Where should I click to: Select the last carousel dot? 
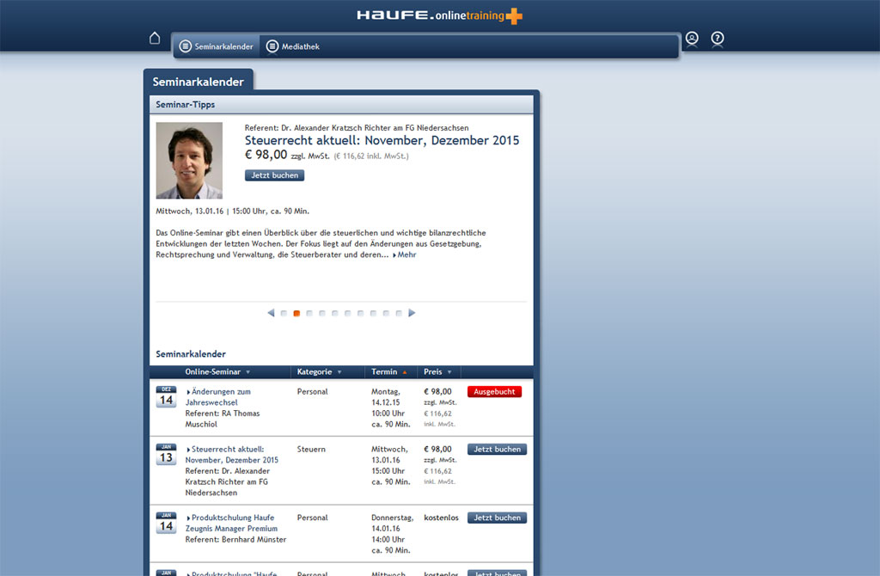(x=399, y=314)
